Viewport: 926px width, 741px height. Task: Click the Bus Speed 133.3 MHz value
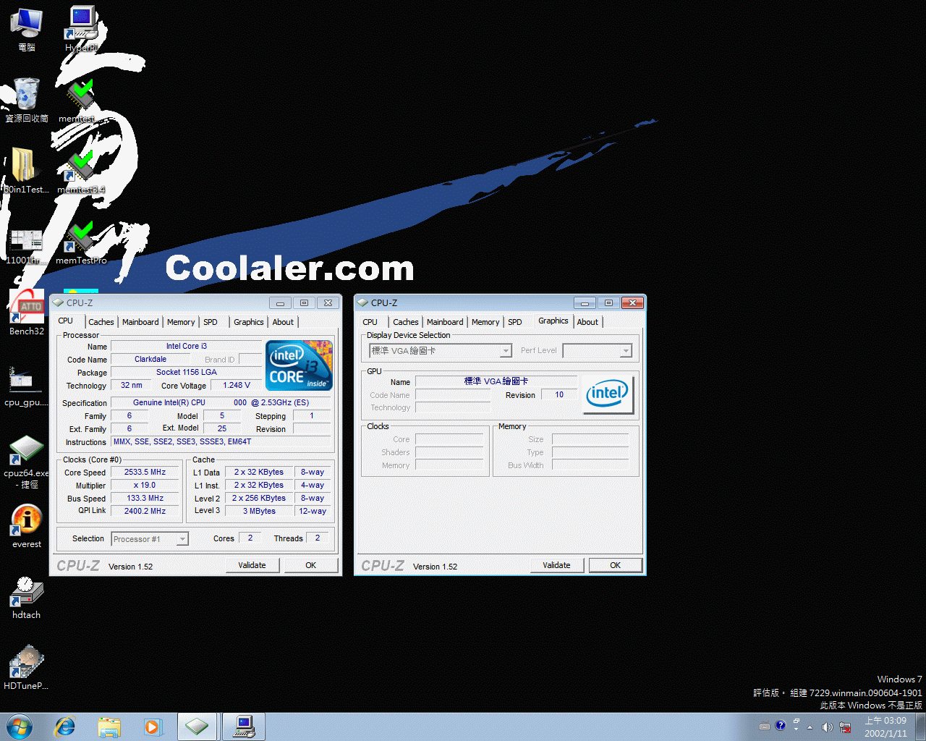coord(145,498)
